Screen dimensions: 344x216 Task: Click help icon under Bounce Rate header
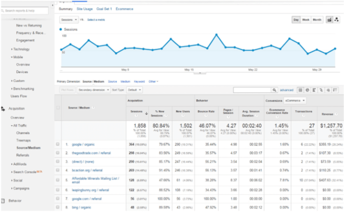(x=206, y=116)
